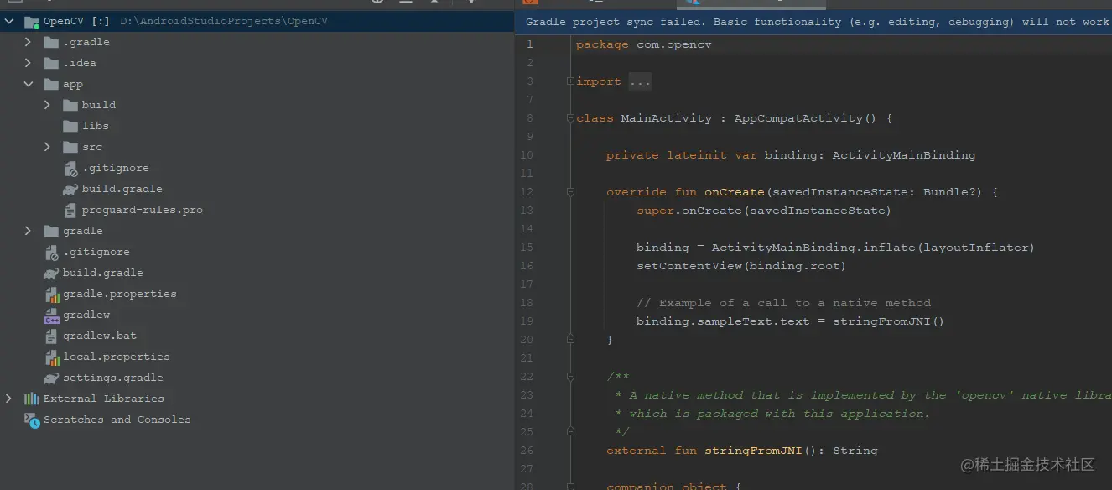Screen dimensions: 1112x490
Task: Expand the .gradle folder
Action: tap(29, 42)
